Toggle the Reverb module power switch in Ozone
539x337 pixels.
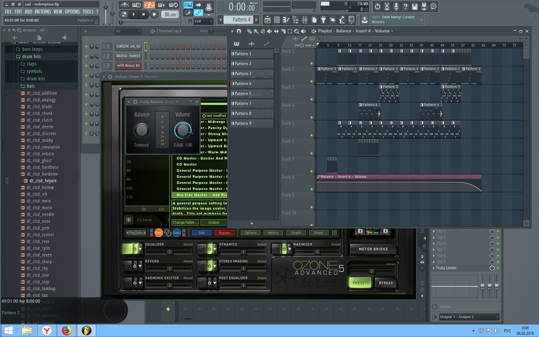[135, 266]
